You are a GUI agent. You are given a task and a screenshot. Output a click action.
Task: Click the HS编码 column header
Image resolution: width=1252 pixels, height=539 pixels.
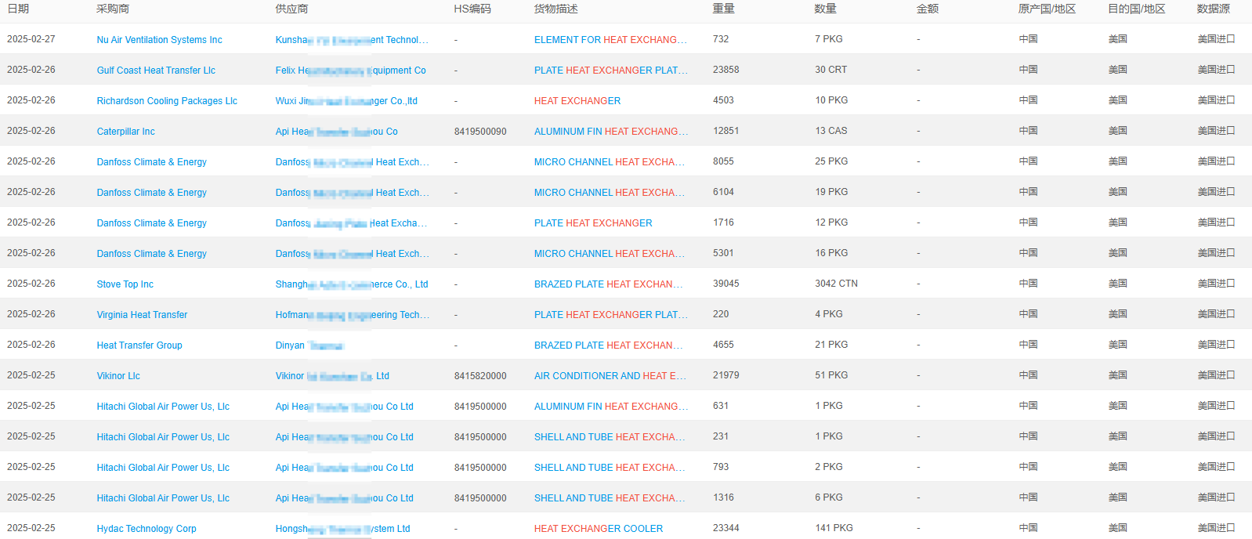(472, 9)
